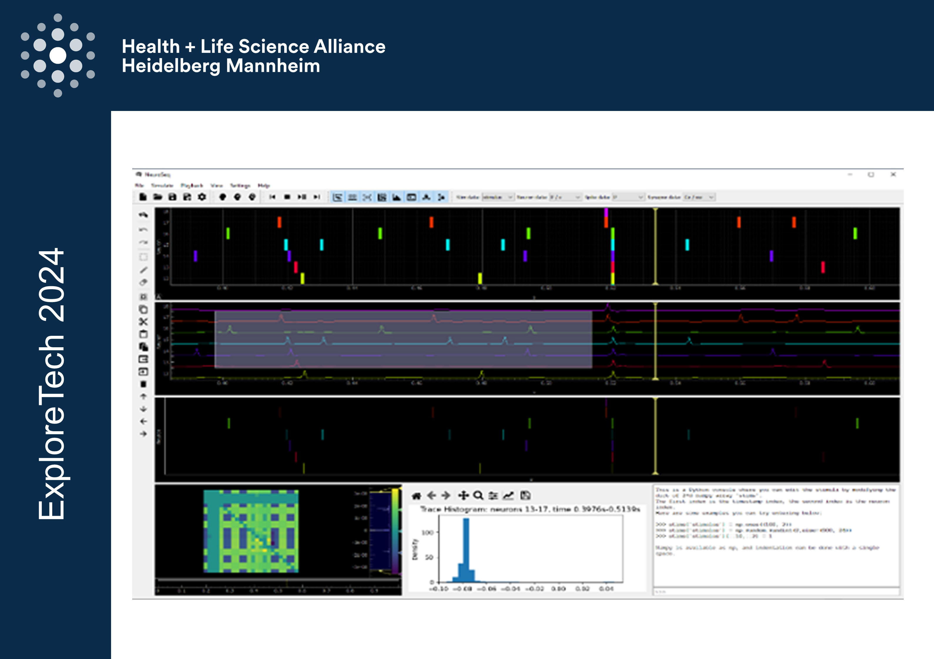Reset histogram view with home icon
This screenshot has width=934, height=659.
(x=416, y=495)
